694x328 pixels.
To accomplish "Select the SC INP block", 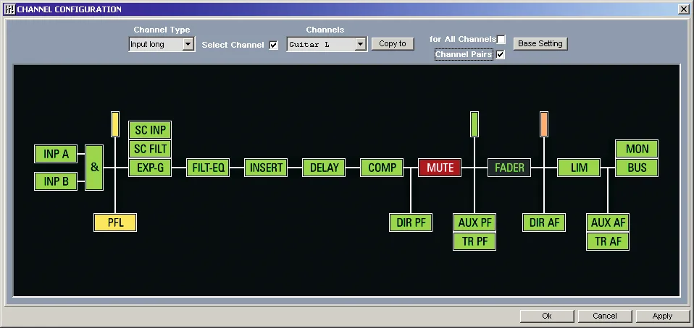I will point(150,130).
